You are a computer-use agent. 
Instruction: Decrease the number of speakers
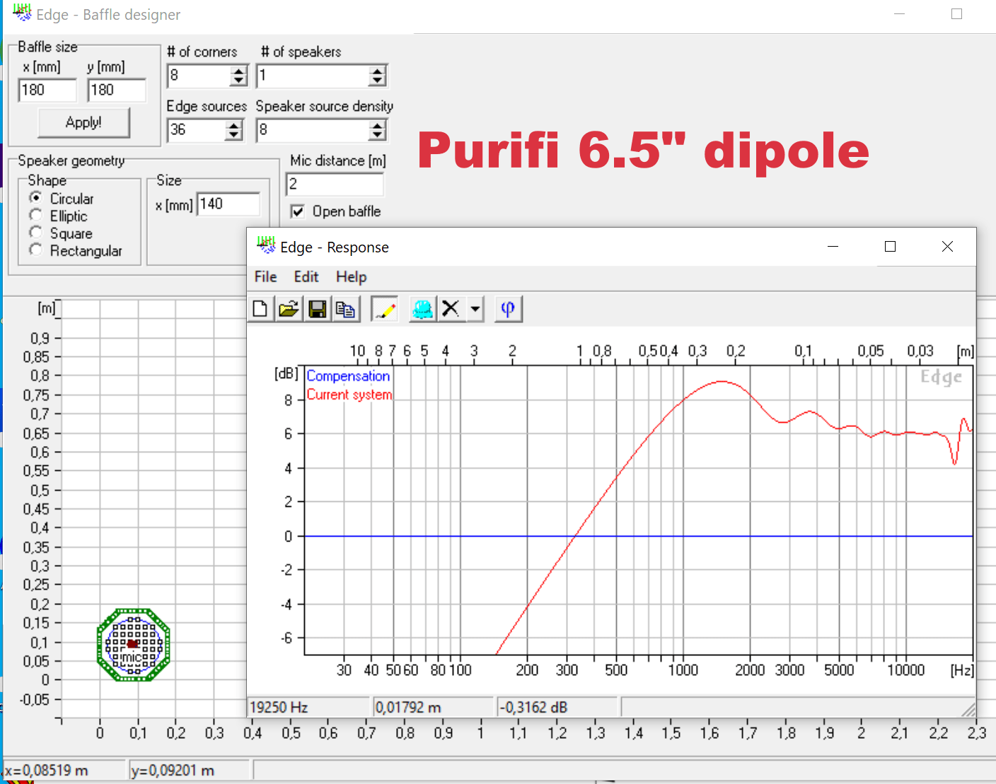[x=378, y=81]
